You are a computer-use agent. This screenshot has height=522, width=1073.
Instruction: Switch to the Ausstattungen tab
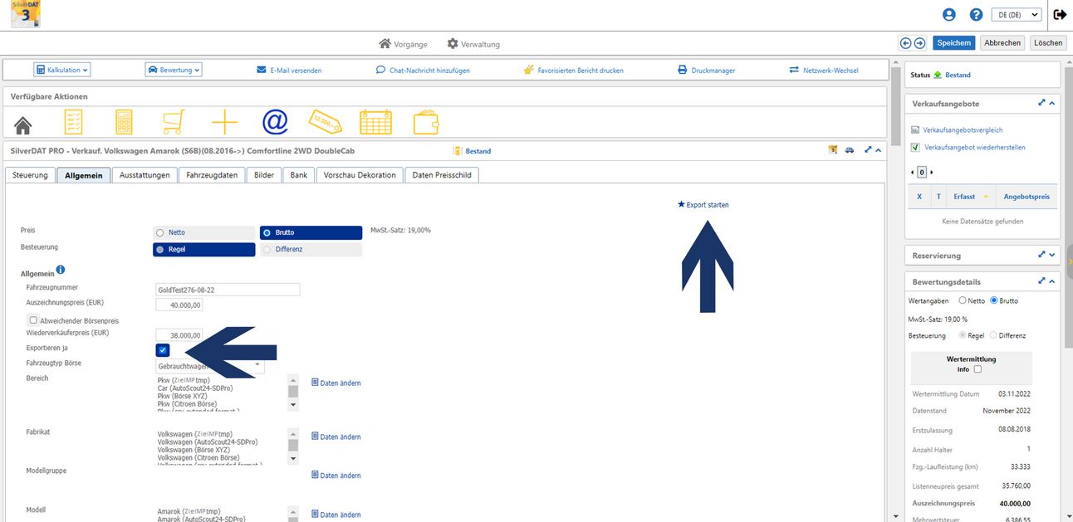coord(145,175)
